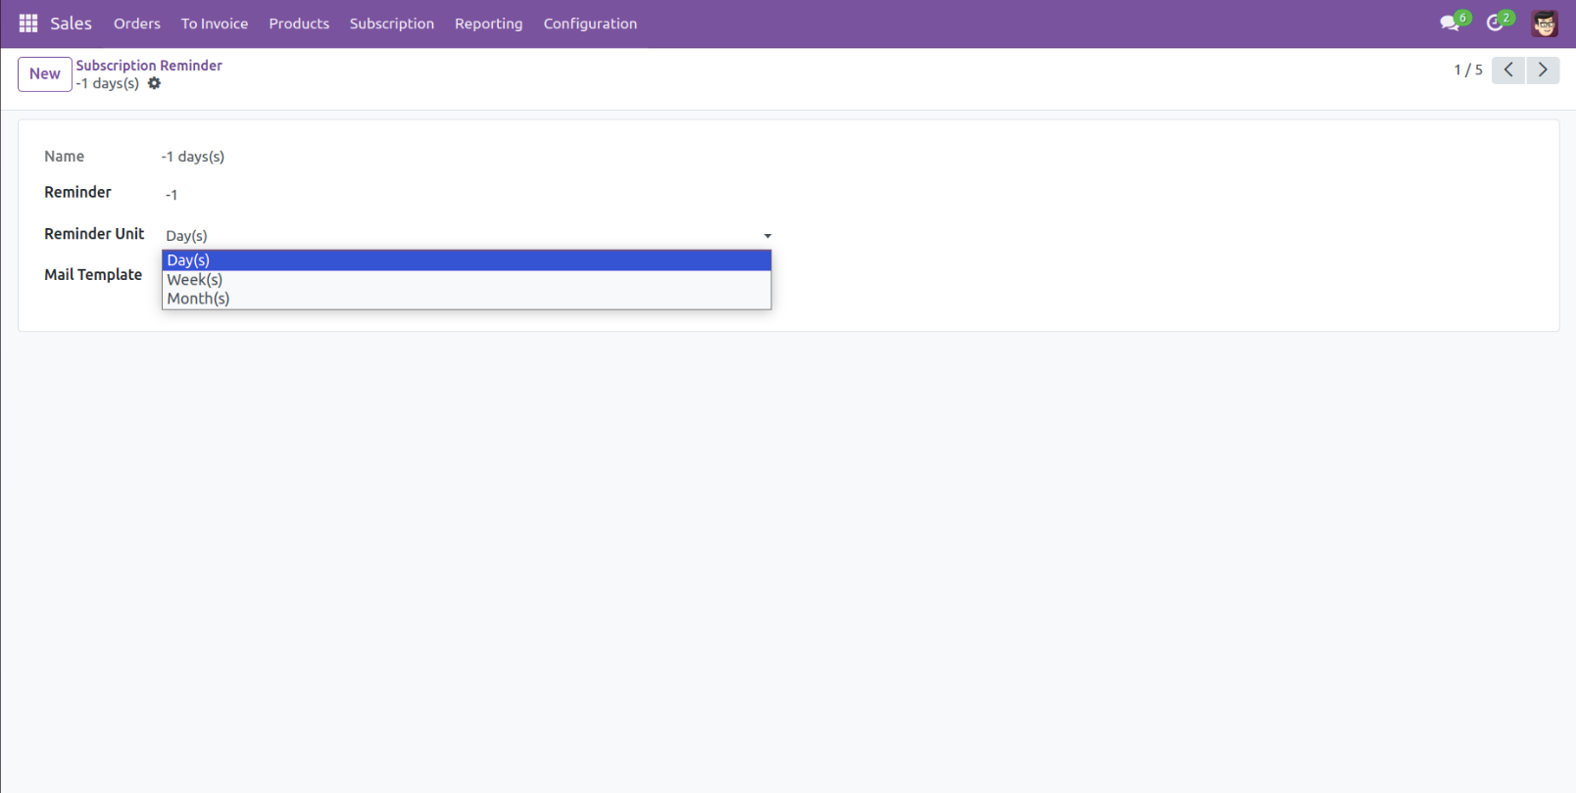Open the To Invoice menu
The image size is (1576, 793).
[x=215, y=23]
